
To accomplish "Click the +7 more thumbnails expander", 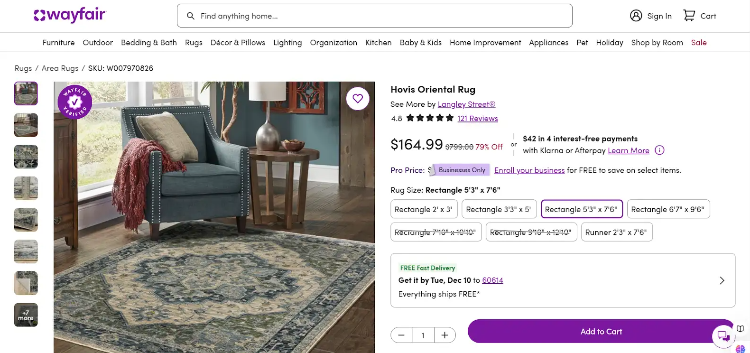I will click(x=26, y=315).
